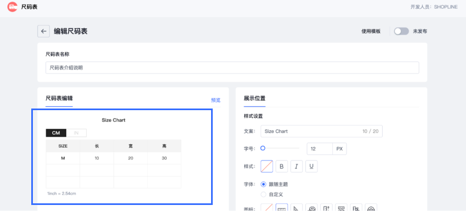Adjust the 字号 font size slider handle

point(263,148)
